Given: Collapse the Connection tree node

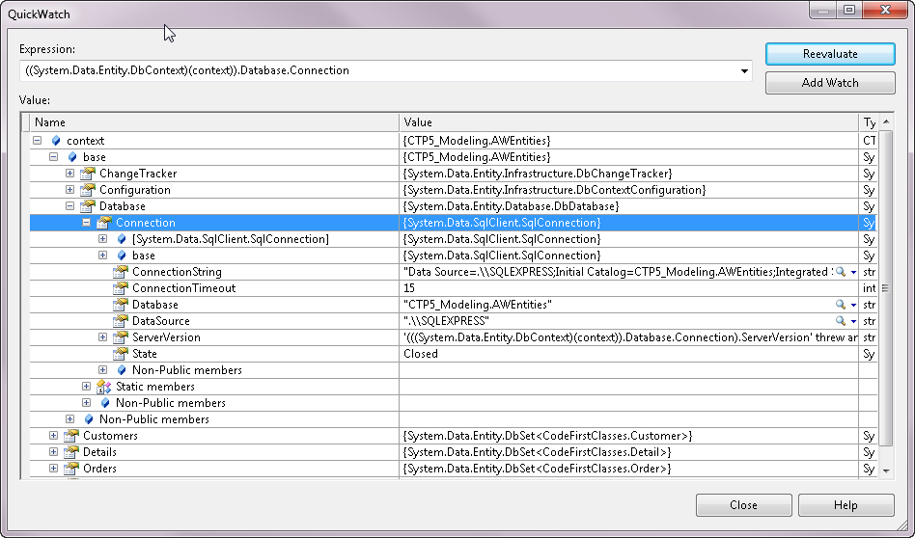Looking at the screenshot, I should point(87,223).
